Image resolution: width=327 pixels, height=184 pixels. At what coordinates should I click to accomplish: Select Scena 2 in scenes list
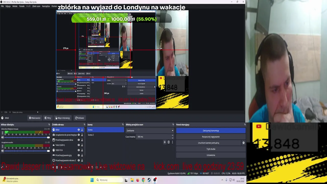(105, 135)
